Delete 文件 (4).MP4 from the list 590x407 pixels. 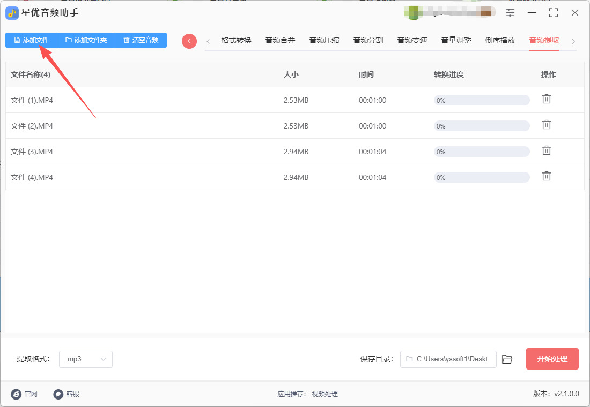[546, 176]
